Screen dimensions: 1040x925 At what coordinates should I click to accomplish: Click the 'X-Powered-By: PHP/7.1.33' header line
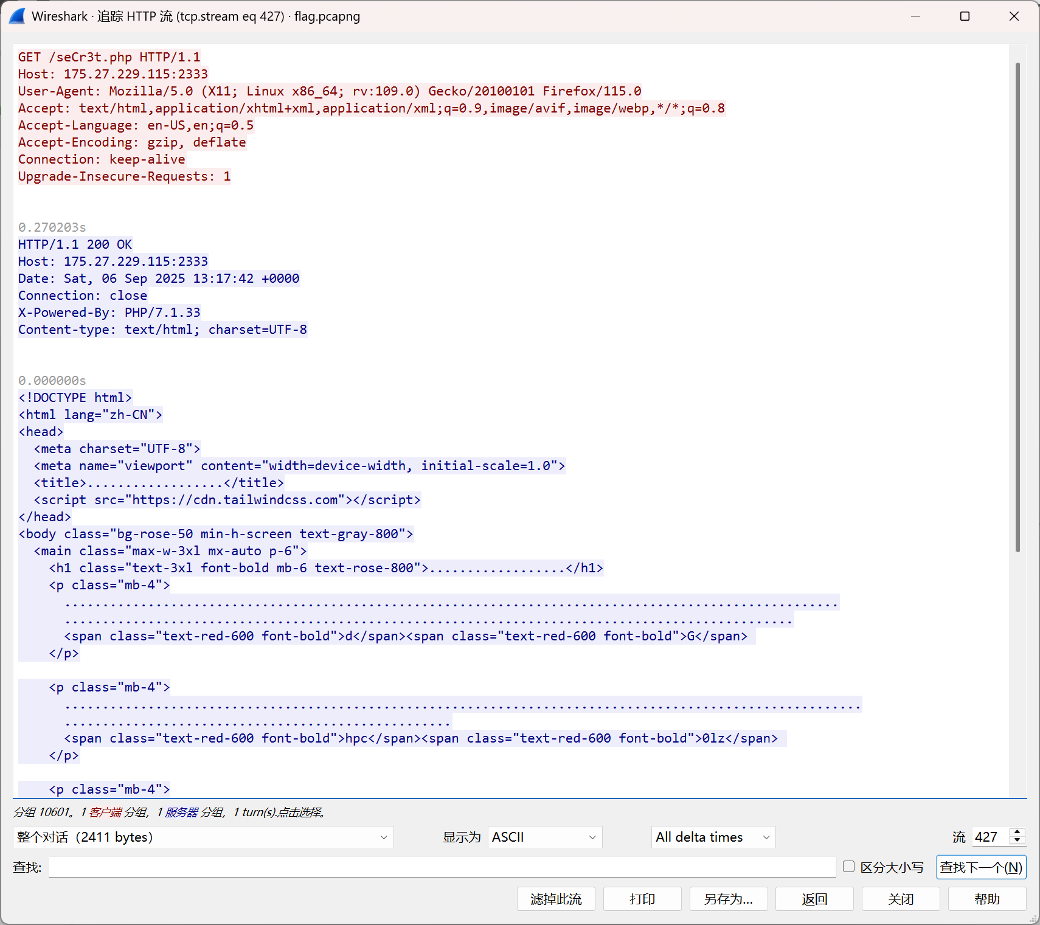(109, 313)
